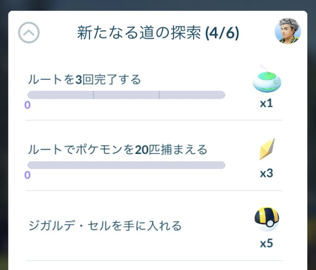This screenshot has height=270, width=316.
Task: Click first segment of route completion progress bar
Action: 60,95
